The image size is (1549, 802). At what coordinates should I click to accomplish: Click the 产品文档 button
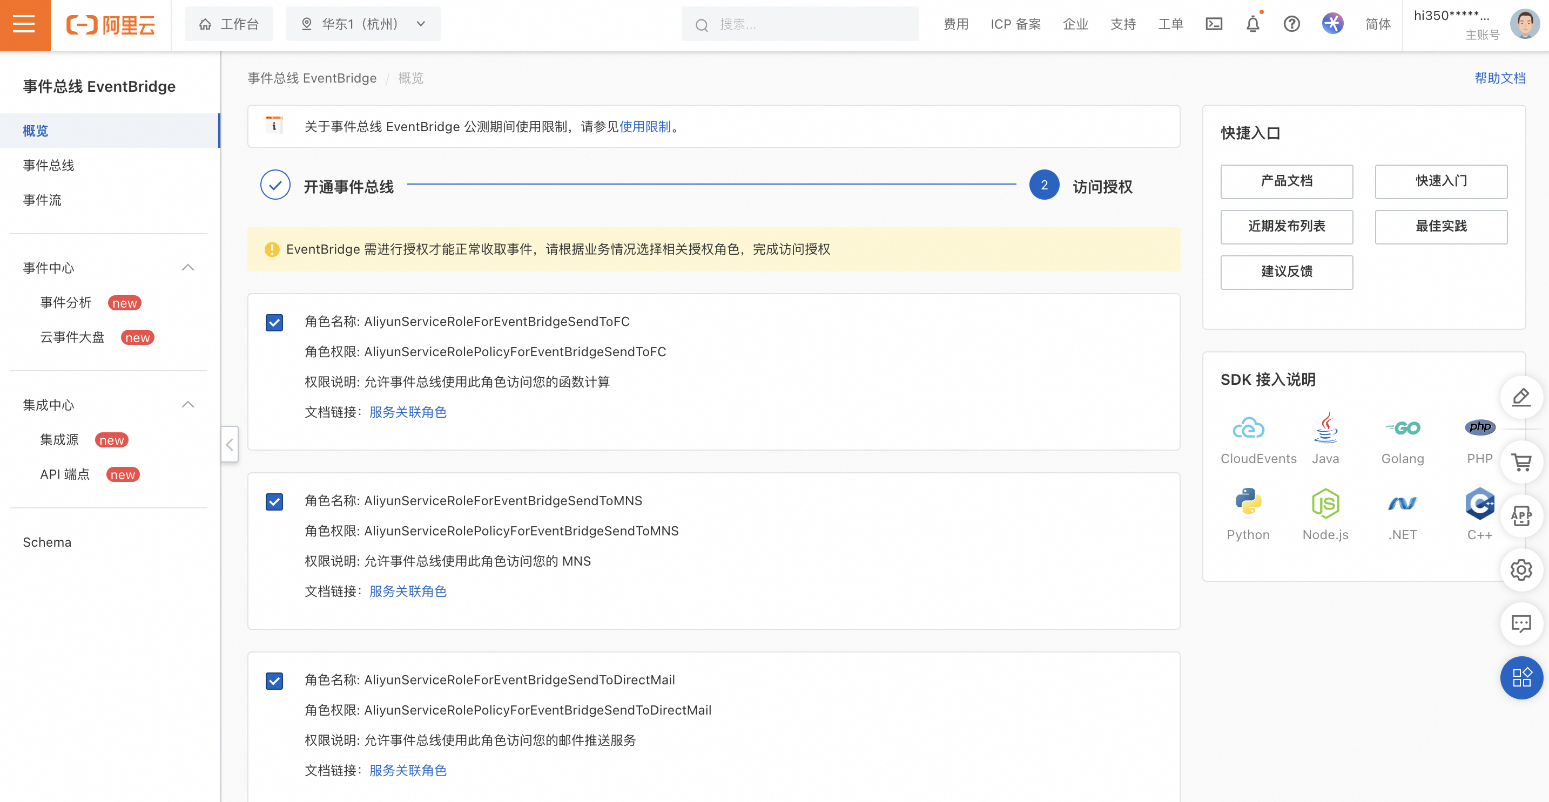point(1286,181)
